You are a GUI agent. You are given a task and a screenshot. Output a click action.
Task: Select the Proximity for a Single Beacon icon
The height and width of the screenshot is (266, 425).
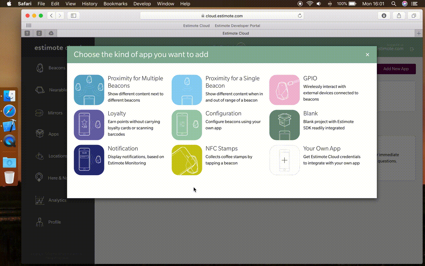pos(187,90)
